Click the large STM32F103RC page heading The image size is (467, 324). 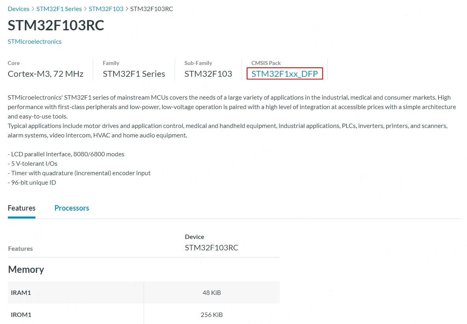point(56,25)
